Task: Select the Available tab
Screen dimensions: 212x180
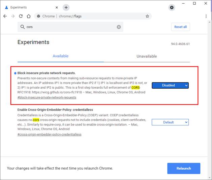Action: coord(61,56)
